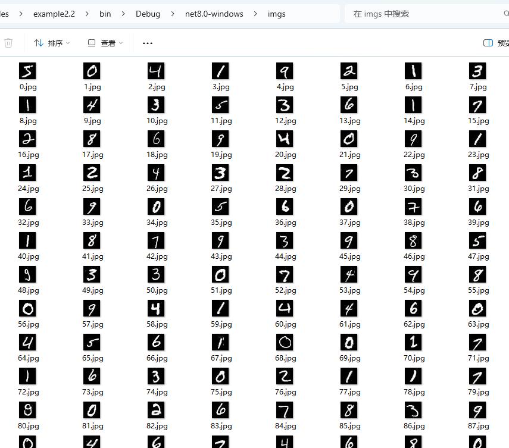The image size is (509, 448).
Task: Select the 34.jpg thumbnail
Action: point(156,206)
